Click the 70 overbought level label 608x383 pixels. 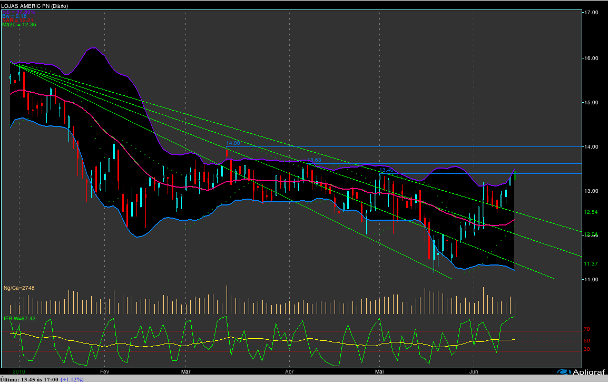[587, 329]
